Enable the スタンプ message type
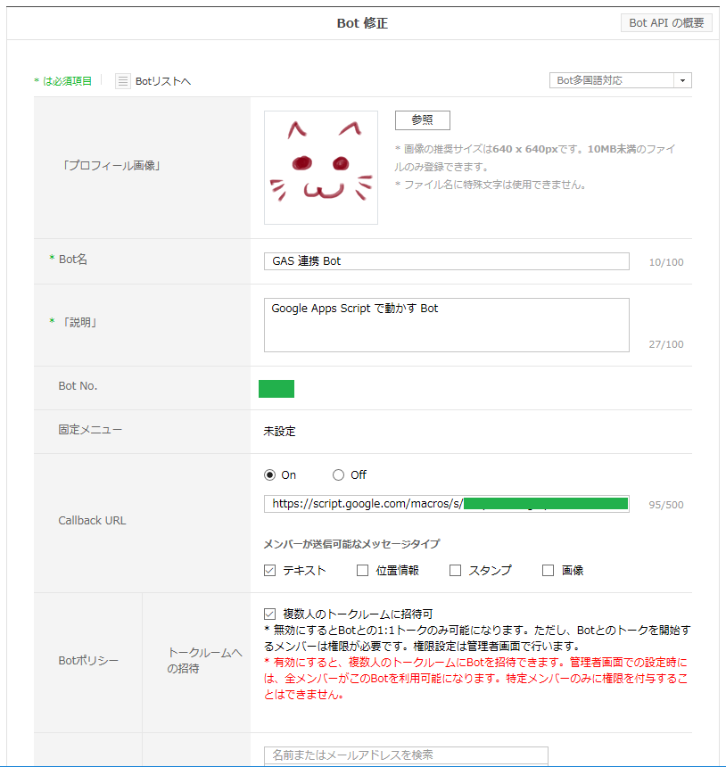 [454, 569]
